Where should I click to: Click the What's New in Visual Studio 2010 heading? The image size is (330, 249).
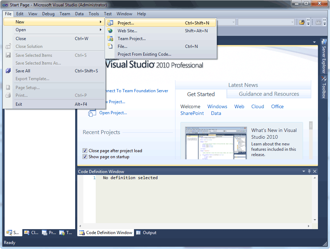point(274,134)
